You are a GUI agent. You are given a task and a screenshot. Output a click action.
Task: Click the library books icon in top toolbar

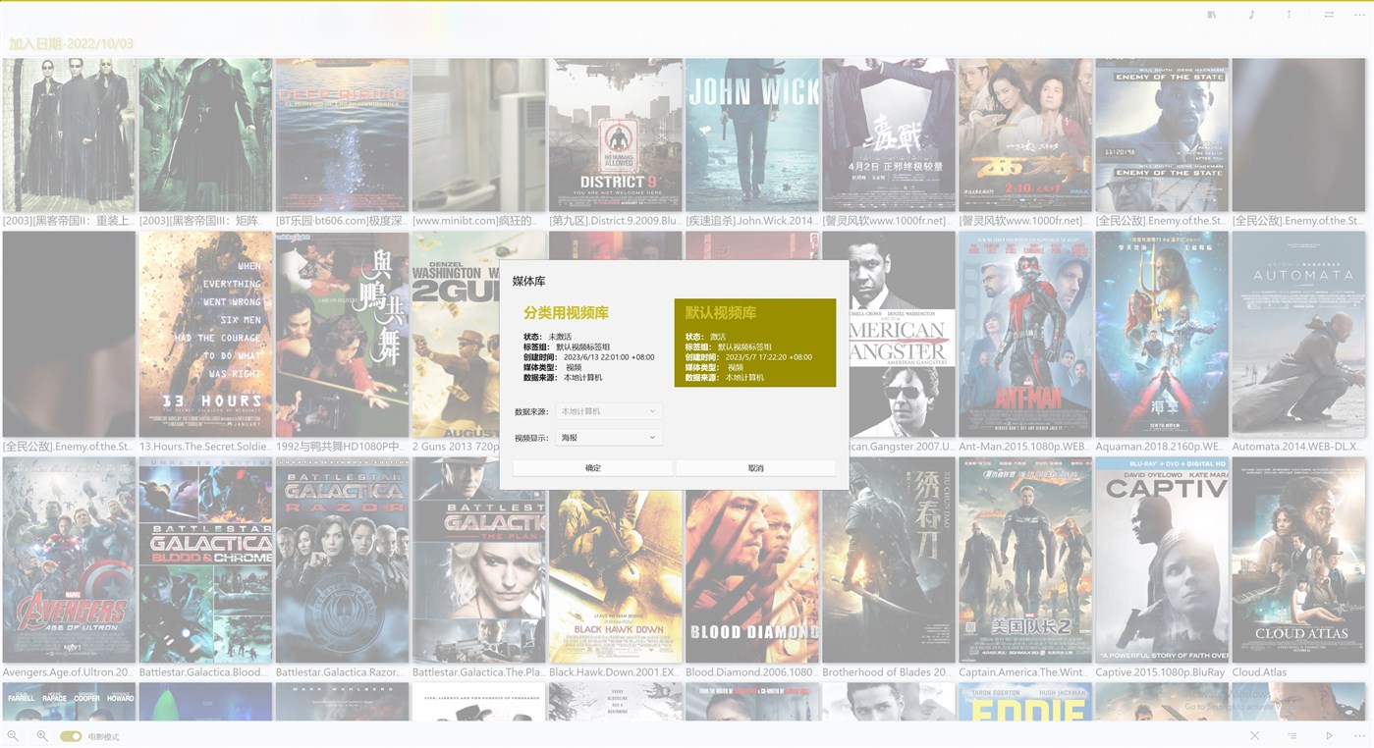click(x=1210, y=15)
